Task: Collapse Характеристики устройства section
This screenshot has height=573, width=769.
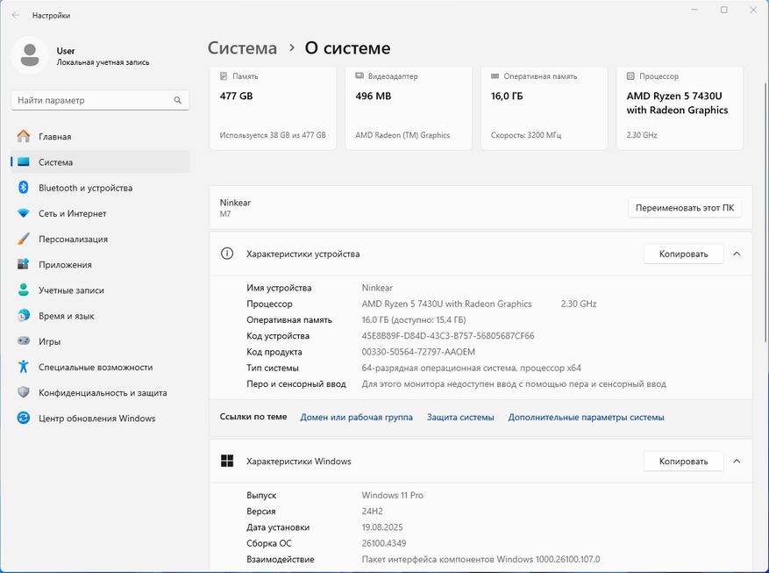Action: (x=737, y=254)
